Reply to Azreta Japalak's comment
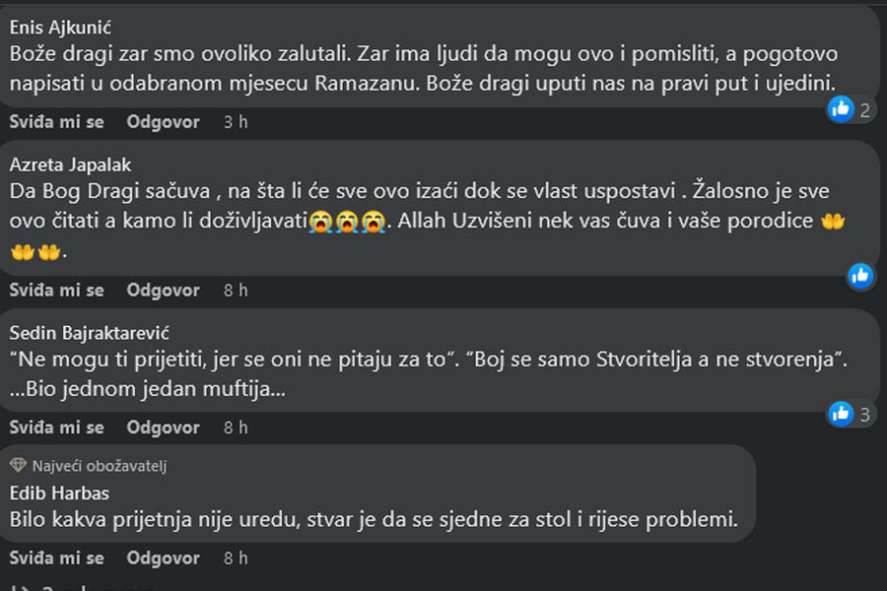The height and width of the screenshot is (591, 887). click(x=163, y=291)
